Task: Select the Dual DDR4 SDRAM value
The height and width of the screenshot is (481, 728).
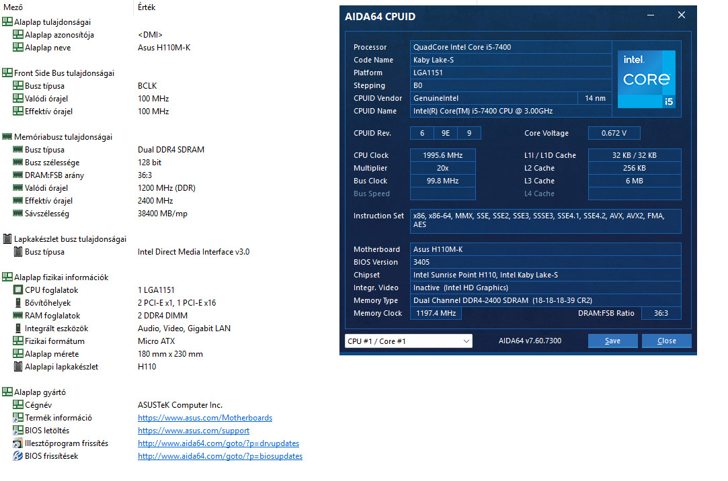Action: [x=171, y=149]
